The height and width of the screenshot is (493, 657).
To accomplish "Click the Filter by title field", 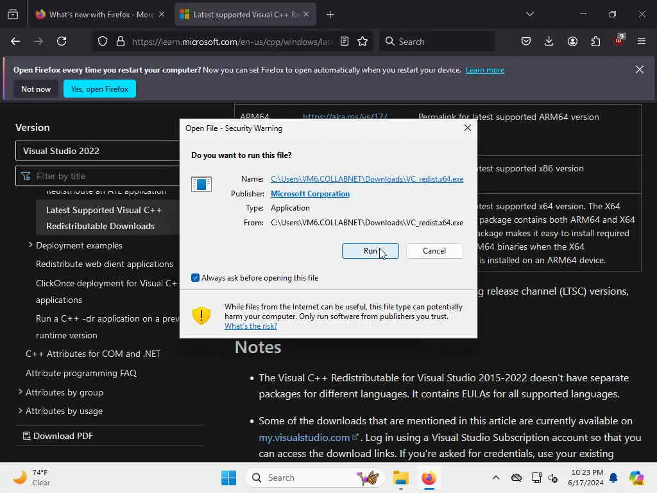I will tap(98, 176).
